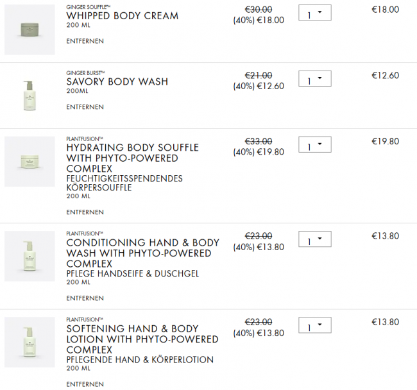Screen dimensions: 417x390
Task: Open Softening Hand & Body Lotion title link
Action: tap(142, 339)
